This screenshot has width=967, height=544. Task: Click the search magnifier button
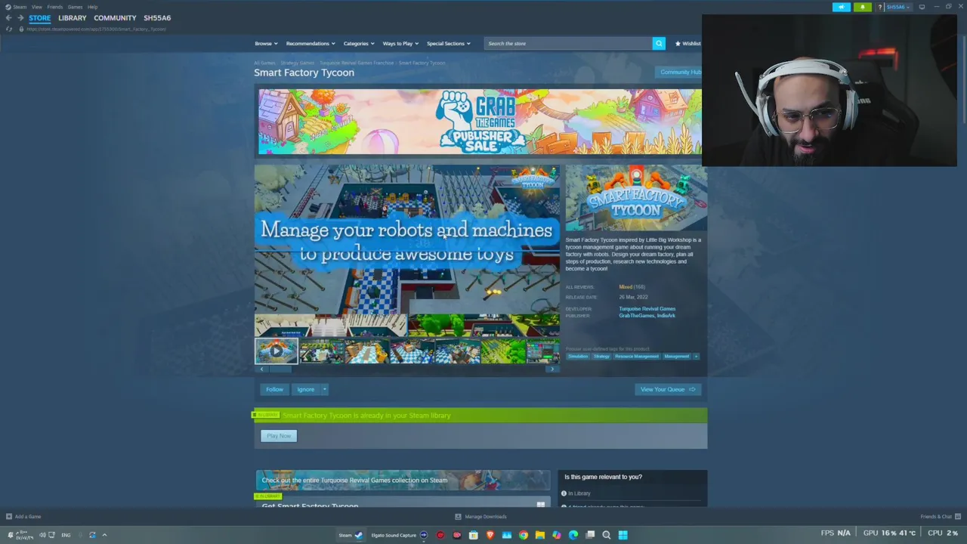click(x=659, y=43)
